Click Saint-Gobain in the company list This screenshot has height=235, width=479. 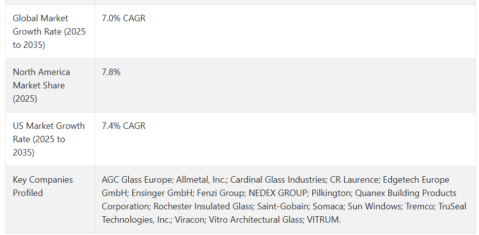tap(283, 206)
